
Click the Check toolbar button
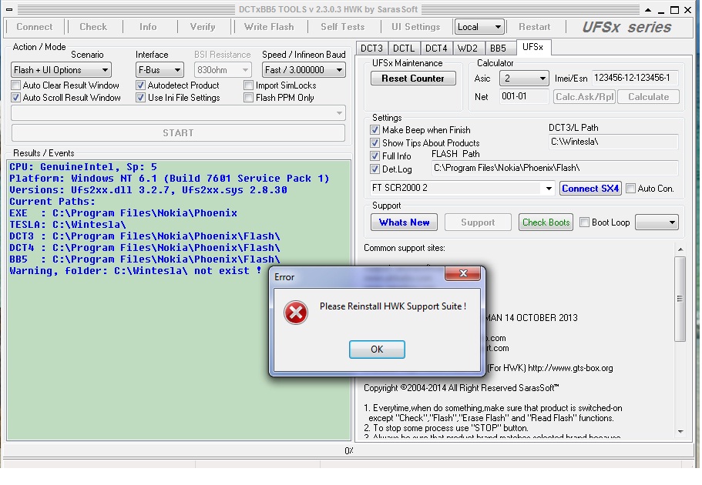93,27
